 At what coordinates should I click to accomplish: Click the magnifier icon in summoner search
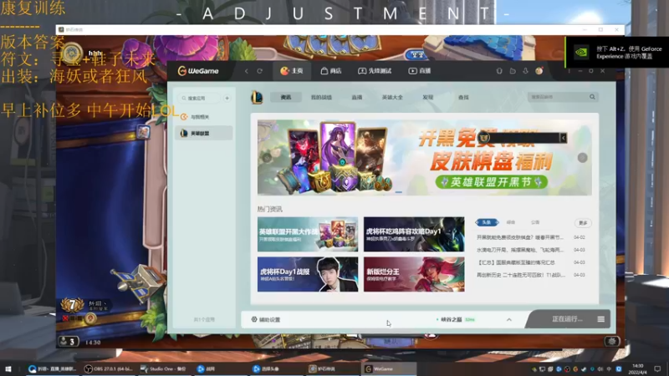tap(592, 97)
